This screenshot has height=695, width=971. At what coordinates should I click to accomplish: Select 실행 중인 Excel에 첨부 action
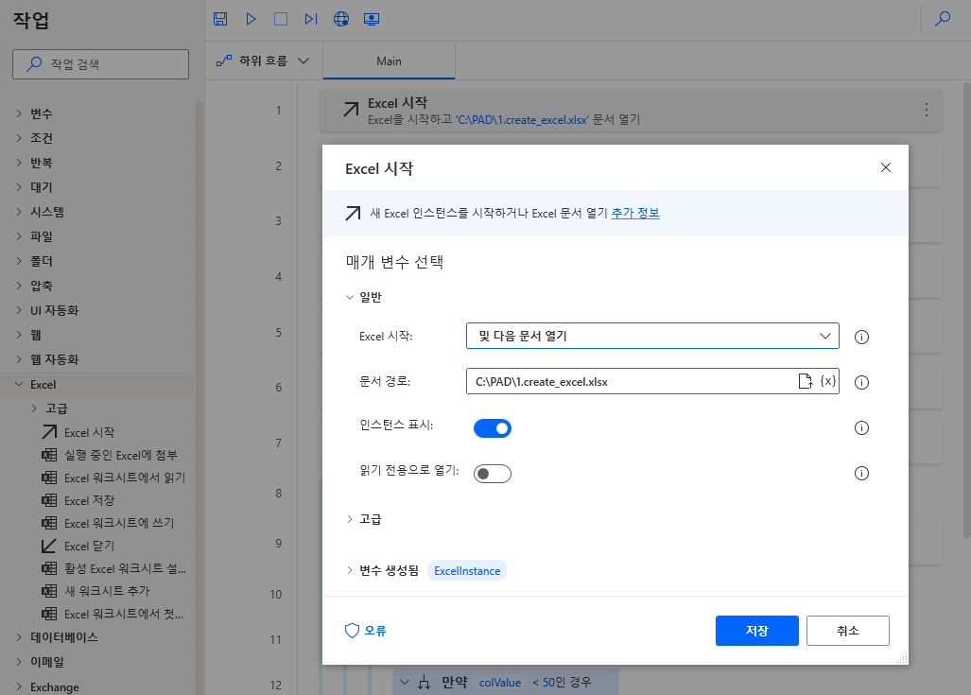click(110, 455)
